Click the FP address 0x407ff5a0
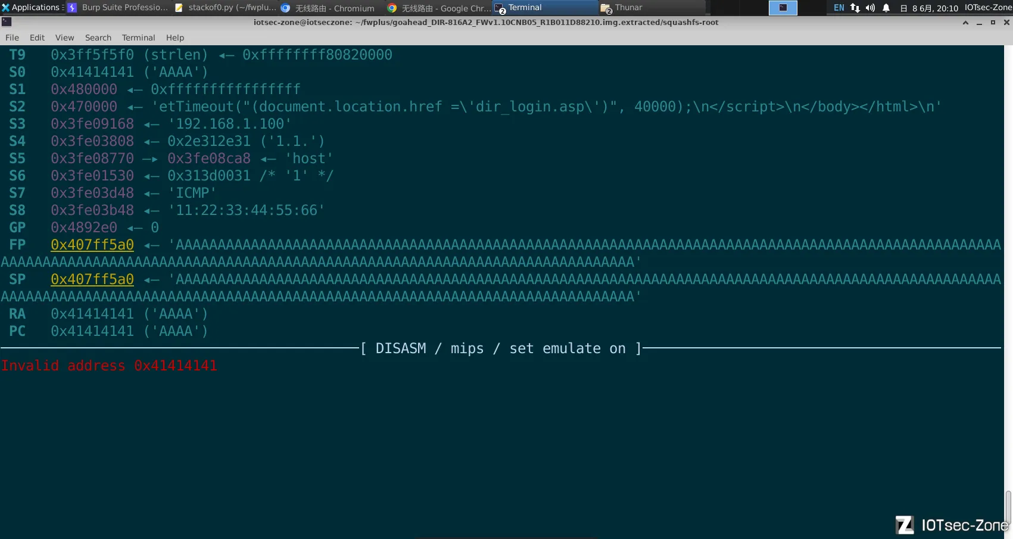Image resolution: width=1013 pixels, height=539 pixels. (x=92, y=245)
